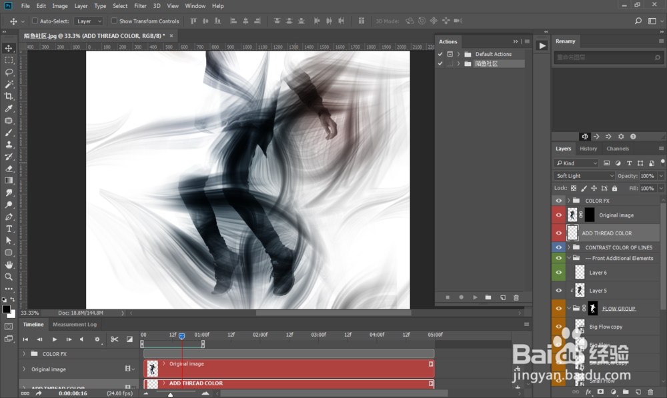This screenshot has width=667, height=398.
Task: Open the Filter menu
Action: coord(140,6)
